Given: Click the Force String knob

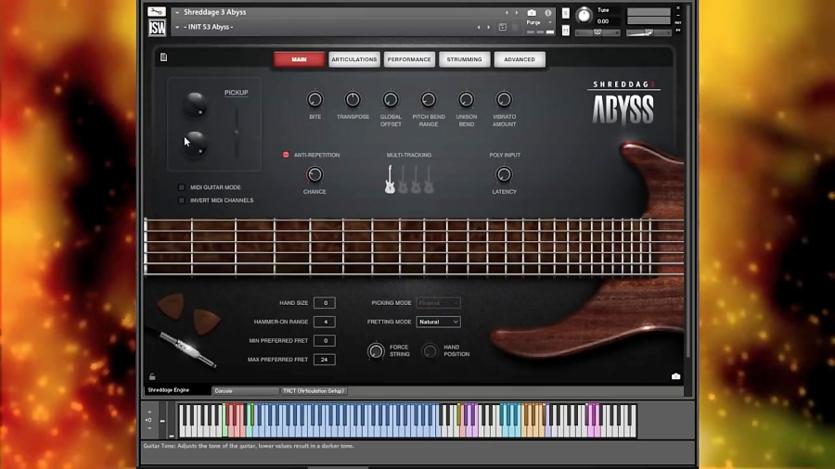Looking at the screenshot, I should [x=376, y=351].
